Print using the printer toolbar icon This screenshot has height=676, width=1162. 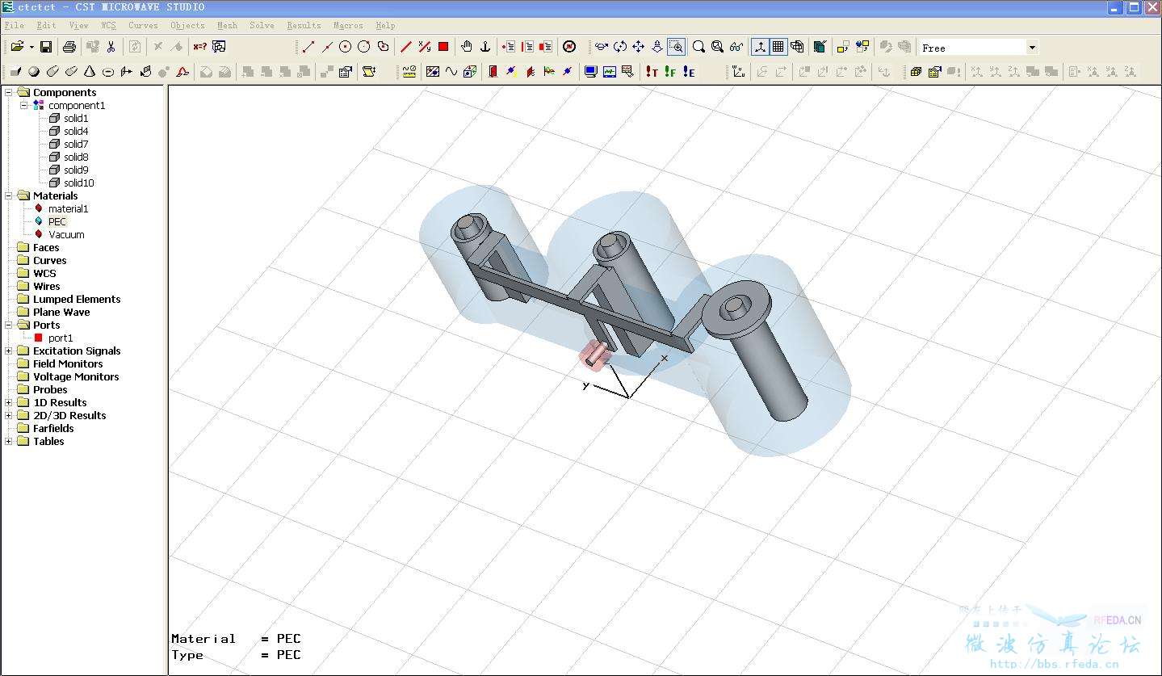pos(69,47)
